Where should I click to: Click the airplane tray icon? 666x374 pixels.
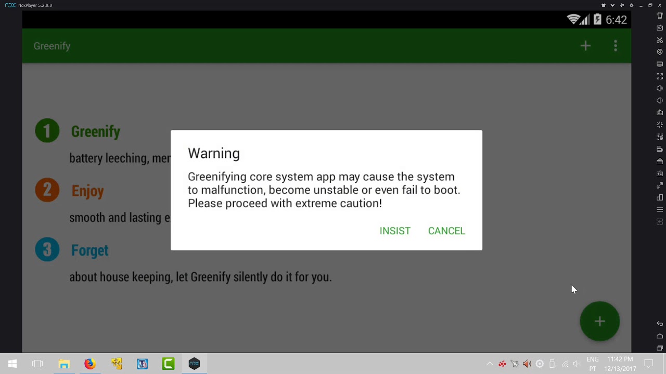point(515,364)
